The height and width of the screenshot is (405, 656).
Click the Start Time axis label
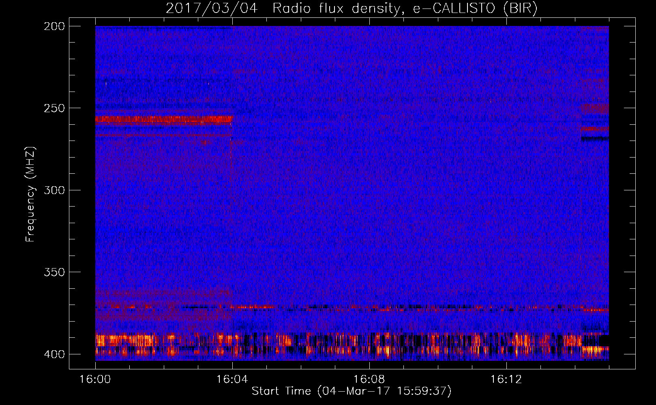click(x=352, y=391)
